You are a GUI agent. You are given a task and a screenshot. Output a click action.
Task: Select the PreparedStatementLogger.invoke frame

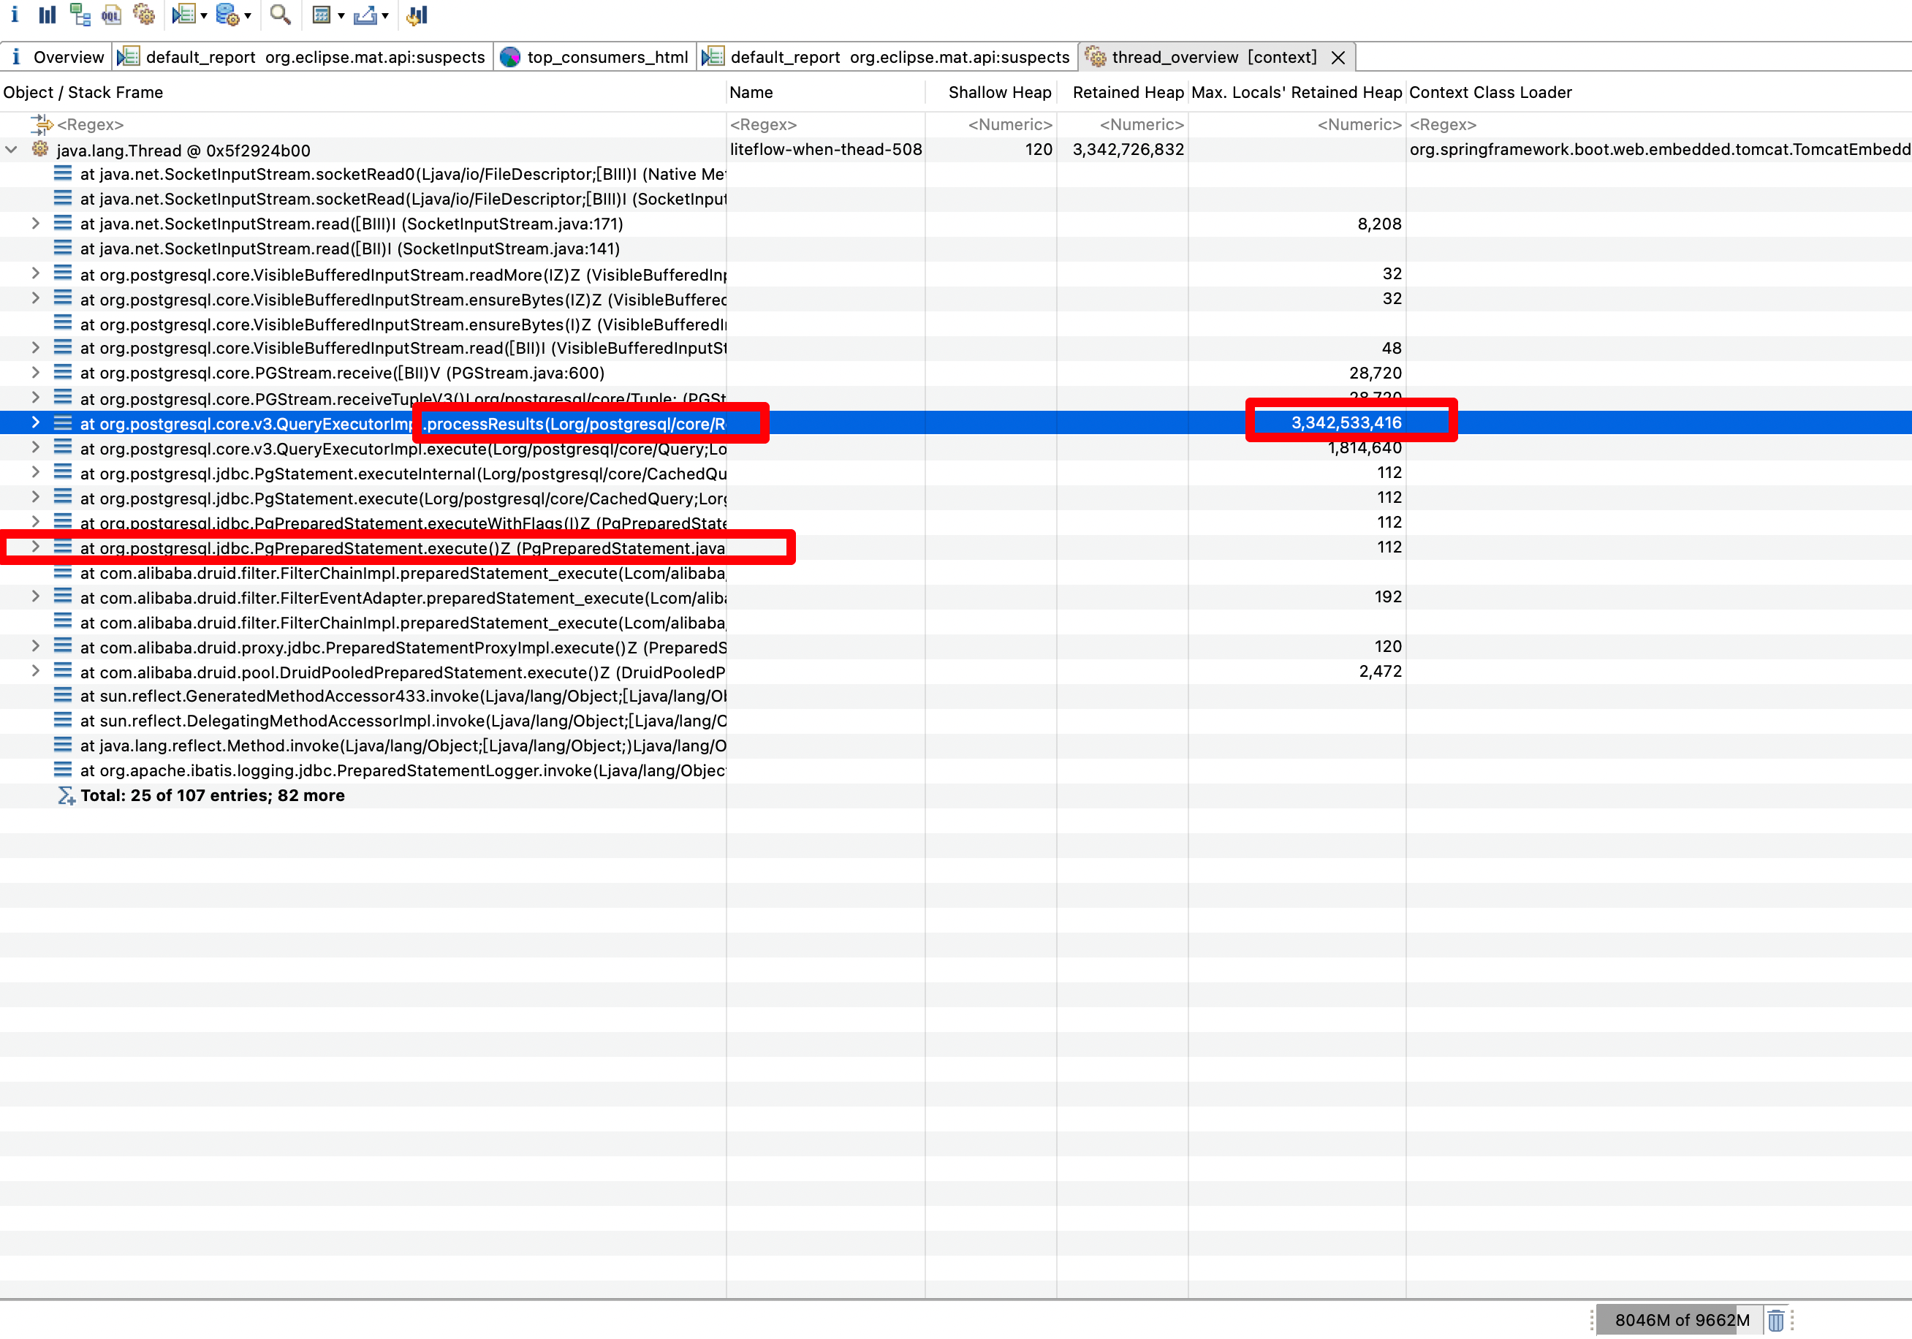pyautogui.click(x=402, y=770)
